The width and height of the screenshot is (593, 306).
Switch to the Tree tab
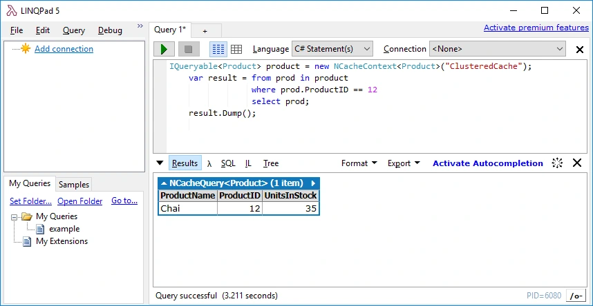click(x=271, y=163)
